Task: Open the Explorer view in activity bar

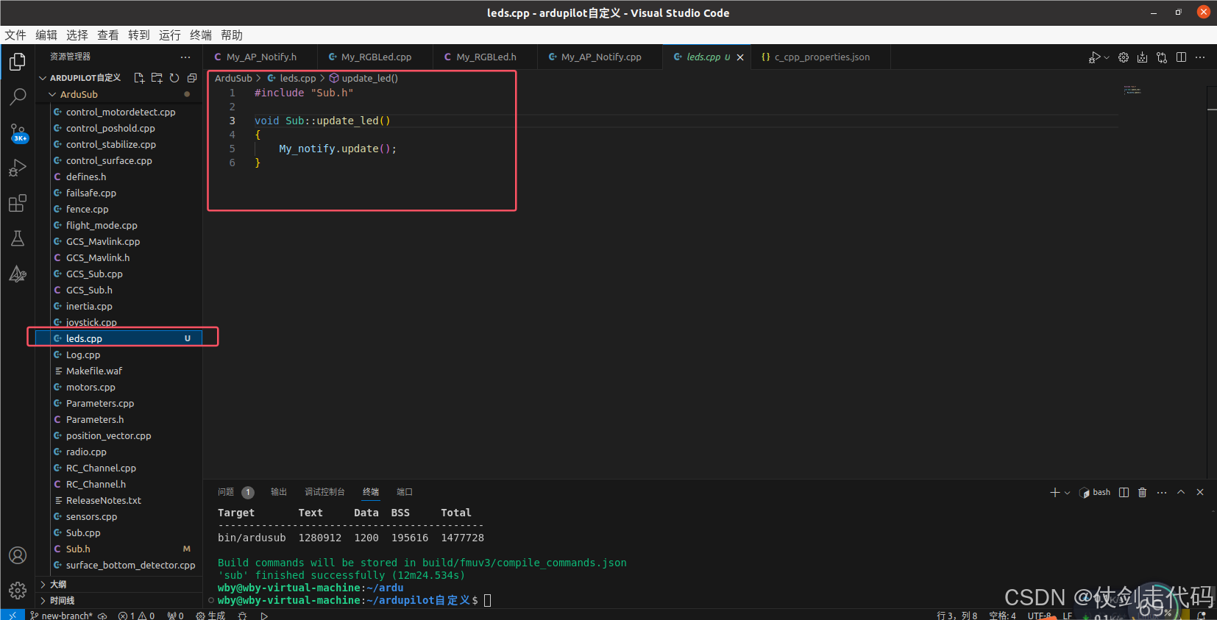Action: [18, 62]
